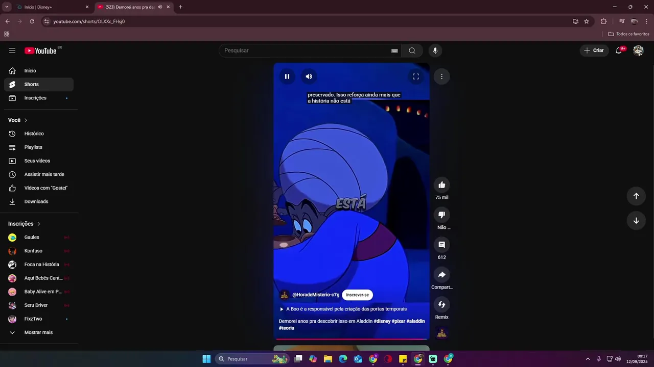Open Assistir mais tarde list
The image size is (654, 367).
pos(39,174)
